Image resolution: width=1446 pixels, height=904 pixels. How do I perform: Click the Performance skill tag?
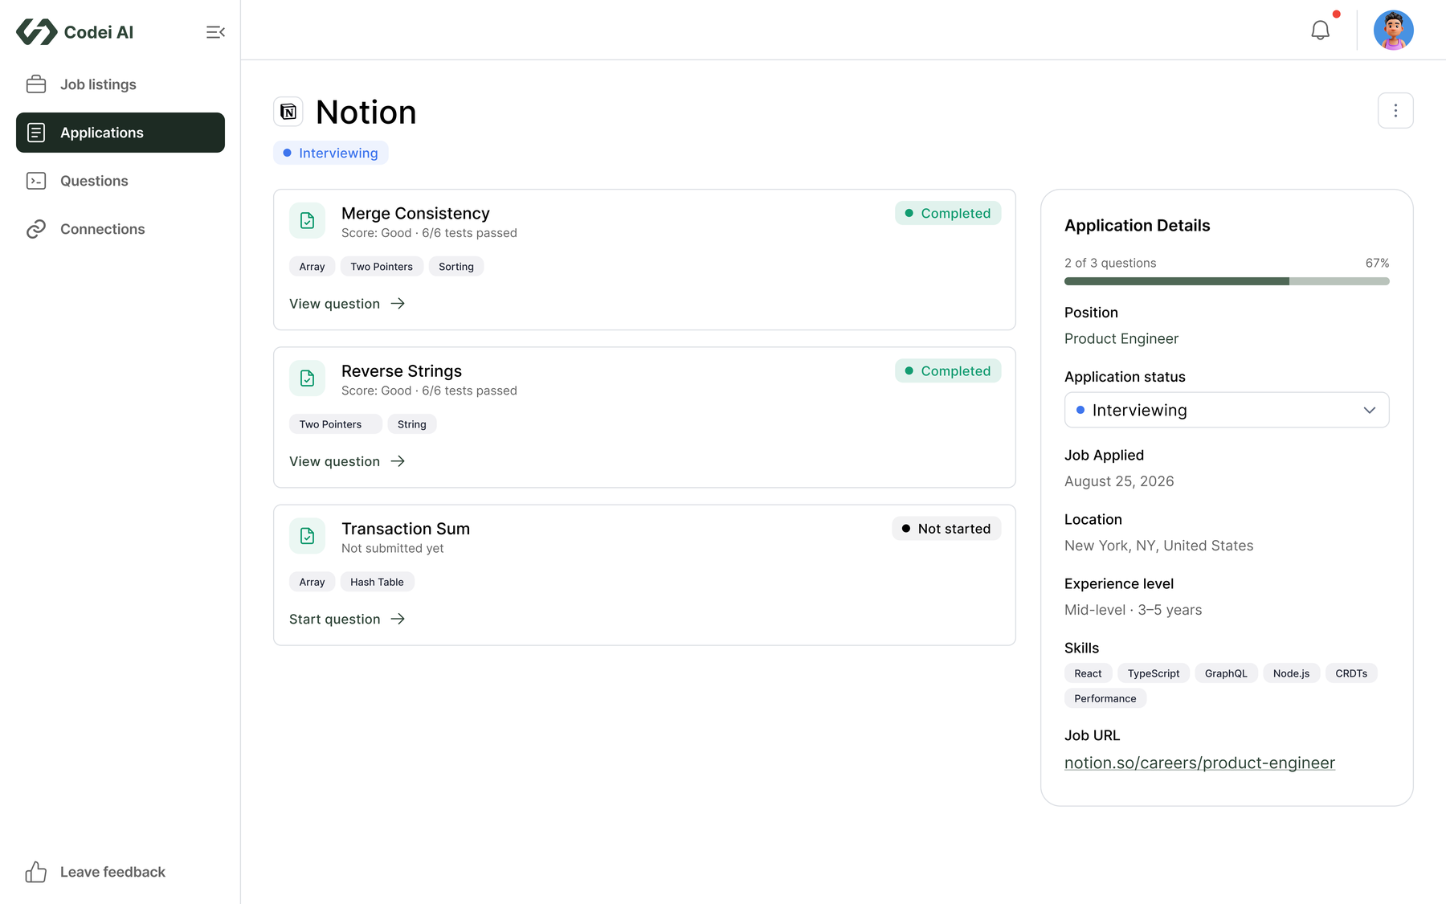[1105, 698]
